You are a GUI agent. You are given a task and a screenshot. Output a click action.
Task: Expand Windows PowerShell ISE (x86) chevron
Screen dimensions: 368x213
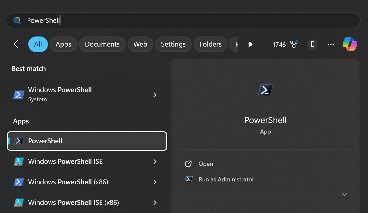tap(155, 203)
